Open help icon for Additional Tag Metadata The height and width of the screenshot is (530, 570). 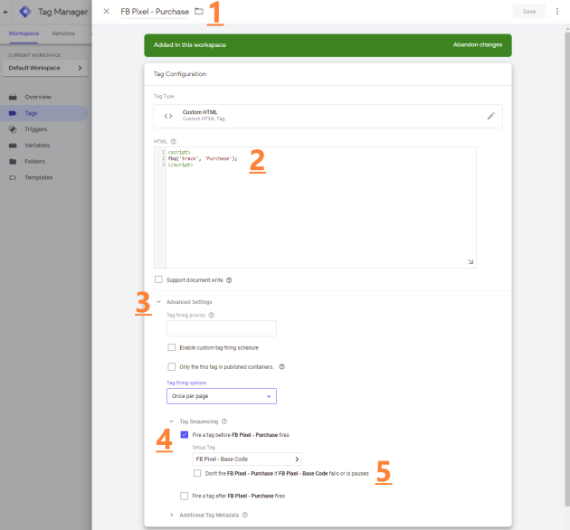[x=245, y=515]
